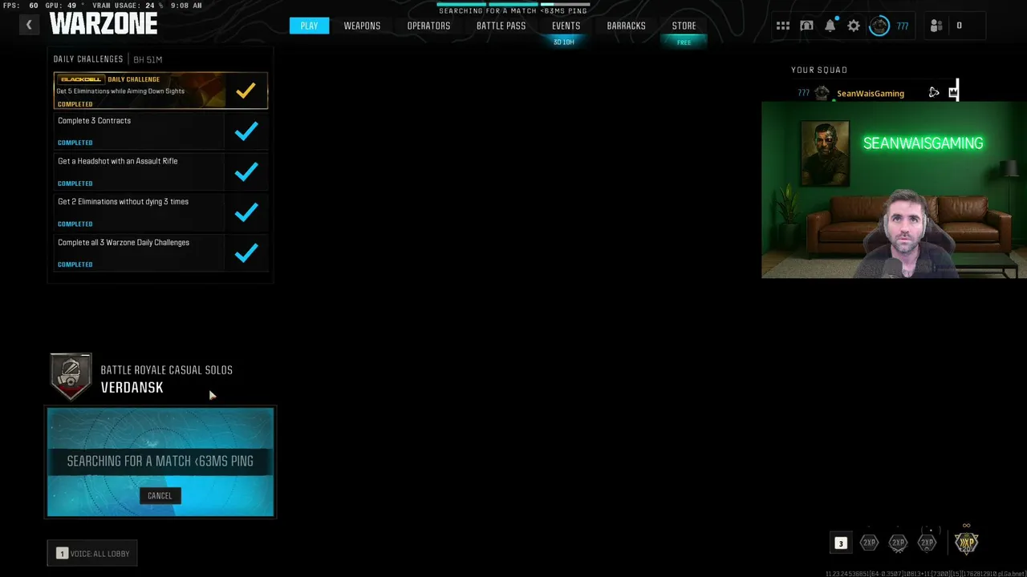Click the Battle Royale Casual Solos gas mask badge
The image size is (1027, 577).
click(x=71, y=377)
